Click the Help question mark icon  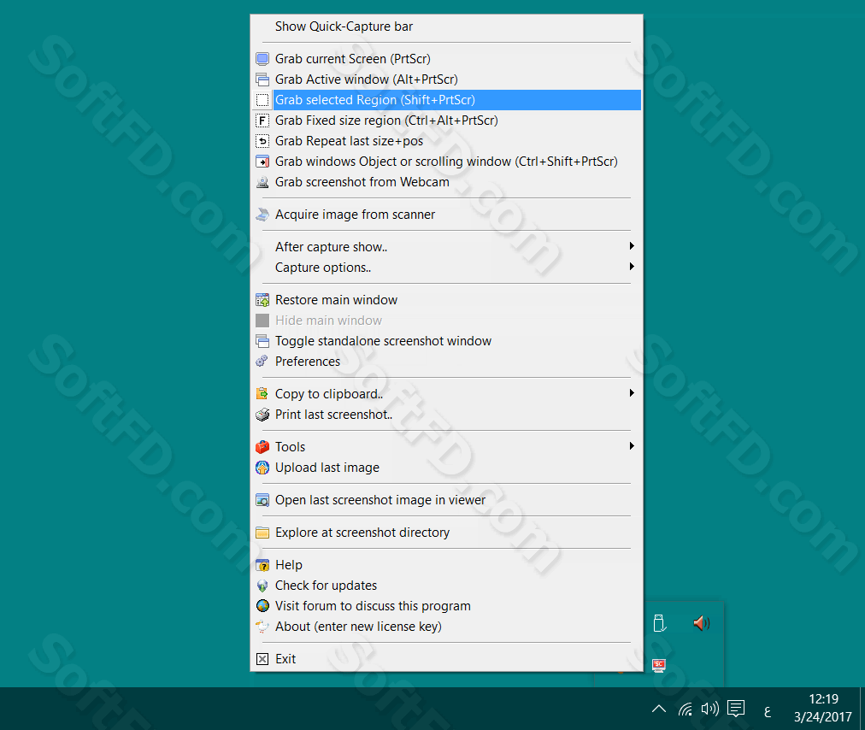[262, 565]
